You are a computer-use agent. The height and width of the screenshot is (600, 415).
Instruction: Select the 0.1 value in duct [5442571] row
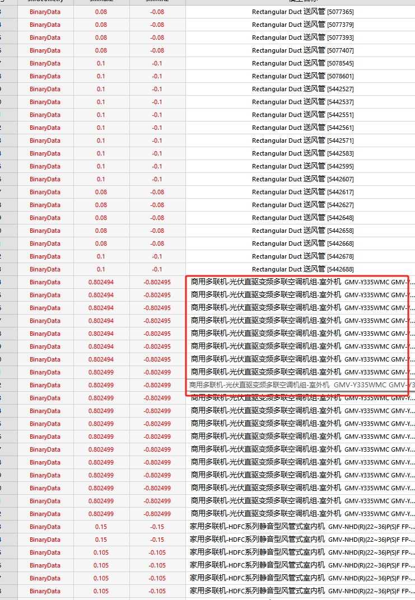tap(101, 141)
